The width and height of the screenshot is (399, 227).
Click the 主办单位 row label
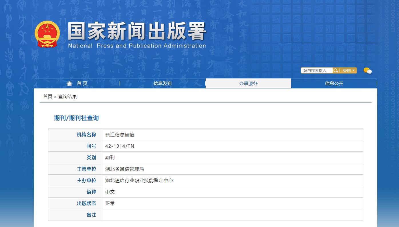(x=86, y=180)
